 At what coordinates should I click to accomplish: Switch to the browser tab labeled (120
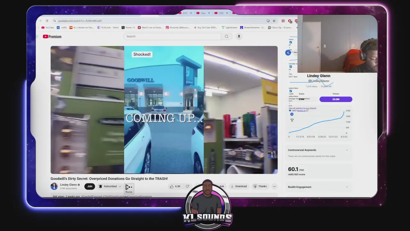click(x=219, y=13)
